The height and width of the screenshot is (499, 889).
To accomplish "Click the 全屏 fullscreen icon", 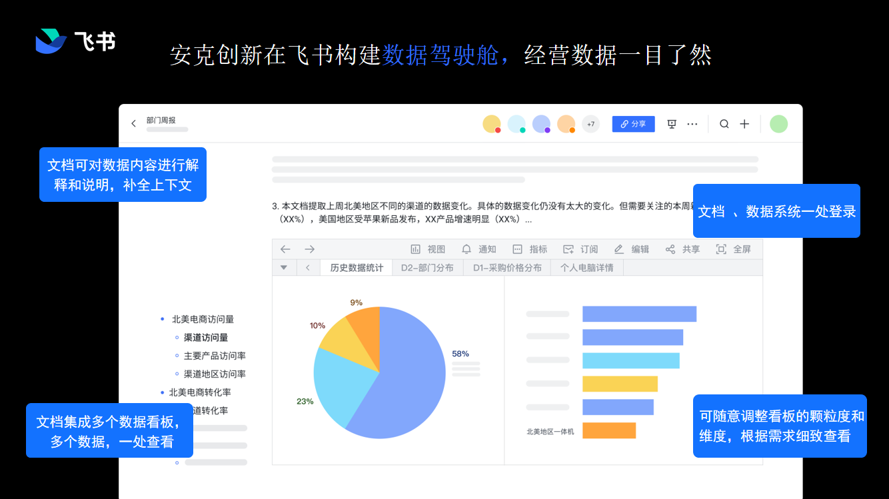I will 720,249.
